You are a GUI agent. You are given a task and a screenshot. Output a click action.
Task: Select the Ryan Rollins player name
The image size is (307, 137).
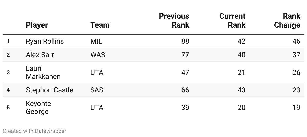point(45,41)
